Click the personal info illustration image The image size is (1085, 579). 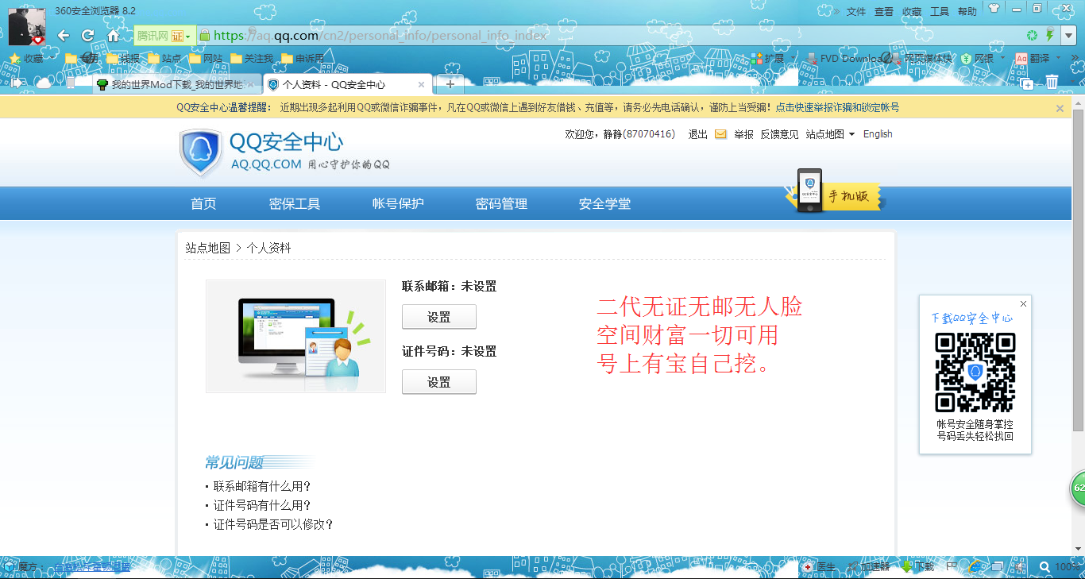click(295, 337)
